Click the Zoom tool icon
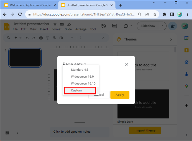The image size is (192, 141). tap(55, 38)
